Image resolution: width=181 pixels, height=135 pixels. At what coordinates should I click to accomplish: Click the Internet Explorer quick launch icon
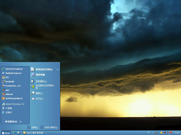coord(15,133)
